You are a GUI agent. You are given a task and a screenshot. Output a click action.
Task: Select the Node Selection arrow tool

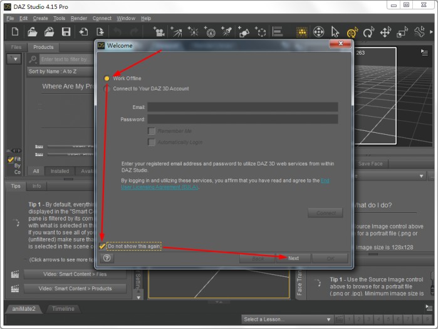click(335, 32)
